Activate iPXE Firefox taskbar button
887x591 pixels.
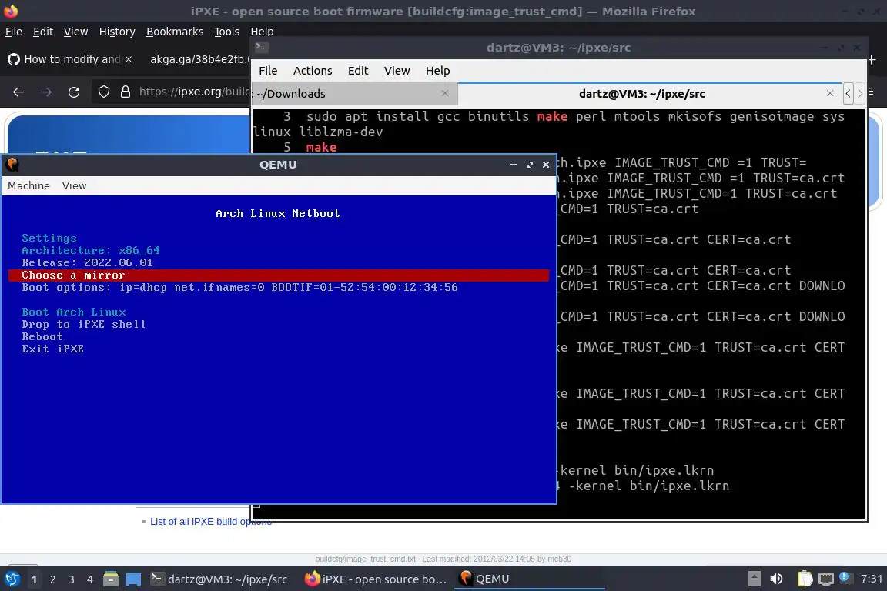pos(377,579)
